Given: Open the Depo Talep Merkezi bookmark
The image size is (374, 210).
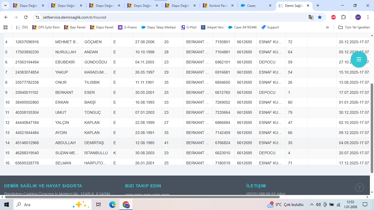Looking at the screenshot, I should tap(159, 27).
